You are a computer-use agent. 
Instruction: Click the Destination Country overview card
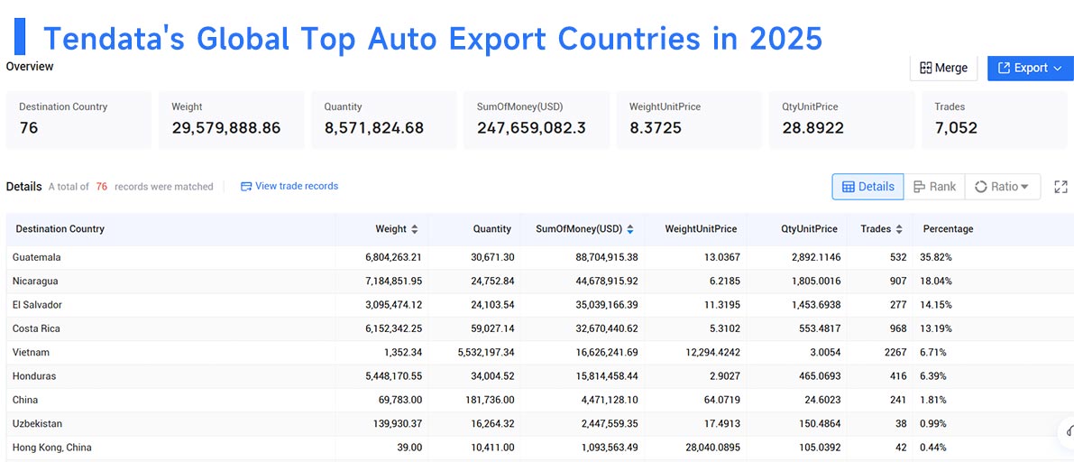tap(78, 120)
